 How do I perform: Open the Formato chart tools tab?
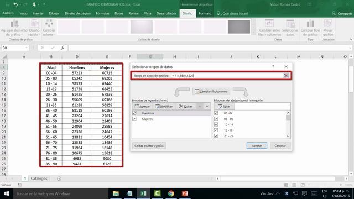pos(205,13)
